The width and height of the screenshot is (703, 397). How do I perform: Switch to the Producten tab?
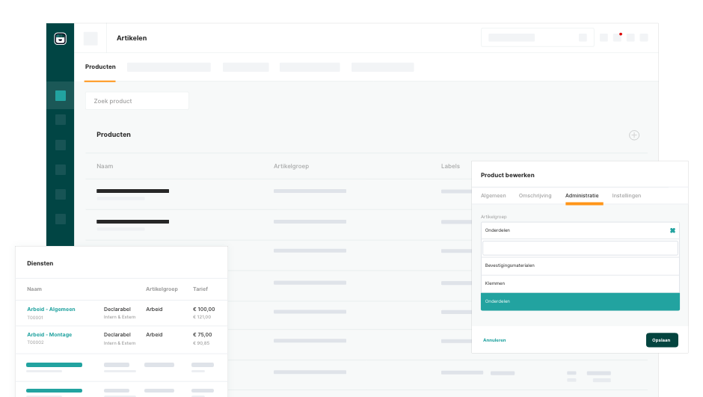[x=100, y=67]
